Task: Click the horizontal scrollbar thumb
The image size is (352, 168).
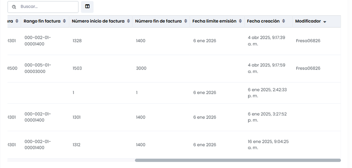Action: click(237, 160)
